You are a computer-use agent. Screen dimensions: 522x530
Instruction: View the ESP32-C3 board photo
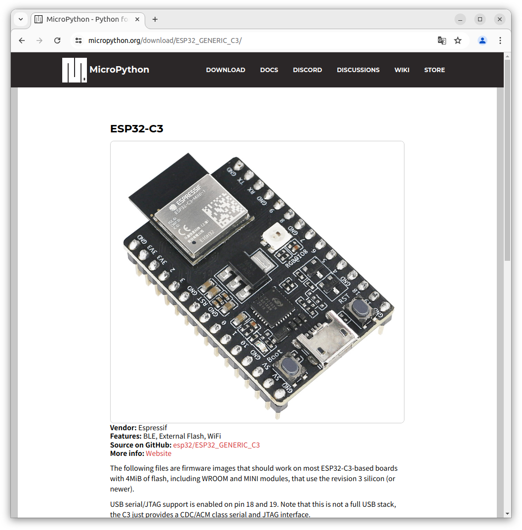(257, 282)
